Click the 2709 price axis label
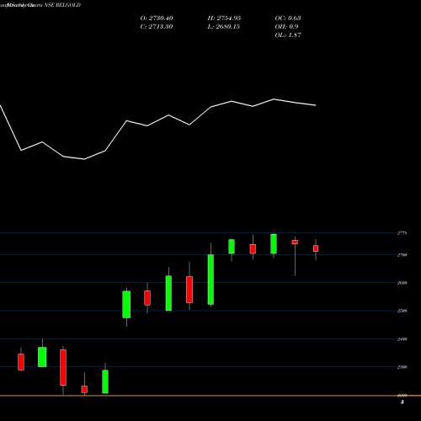Screen dimensions: 421x421 point(402,255)
